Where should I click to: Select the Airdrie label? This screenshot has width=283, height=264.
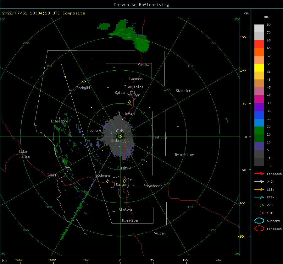124,168
